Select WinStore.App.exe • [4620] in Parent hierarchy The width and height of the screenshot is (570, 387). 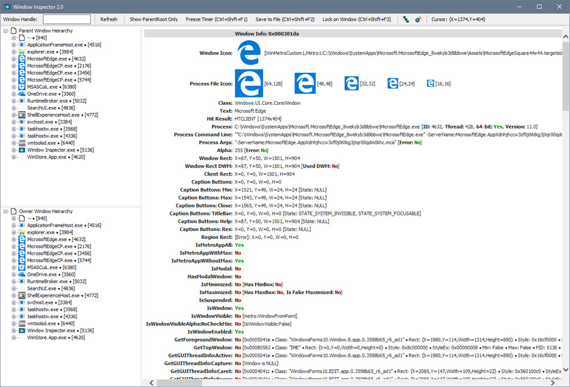pyautogui.click(x=56, y=157)
